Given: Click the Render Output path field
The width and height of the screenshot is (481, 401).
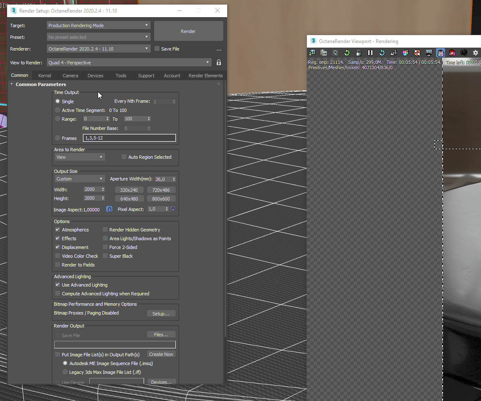Looking at the screenshot, I should tap(115, 345).
